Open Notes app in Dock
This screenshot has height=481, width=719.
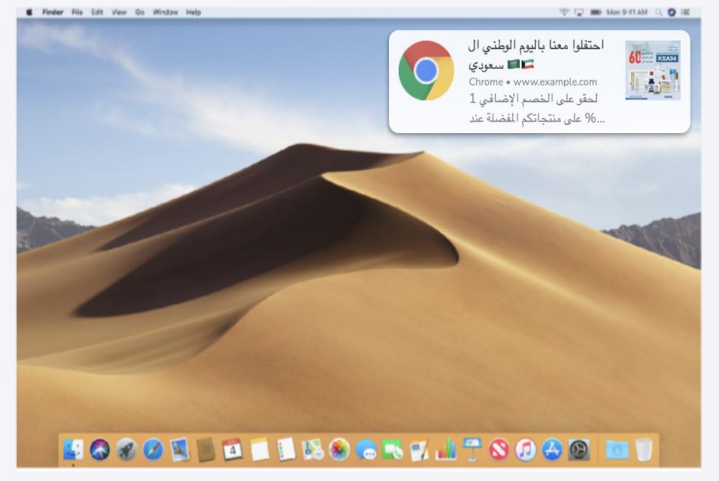coord(260,449)
